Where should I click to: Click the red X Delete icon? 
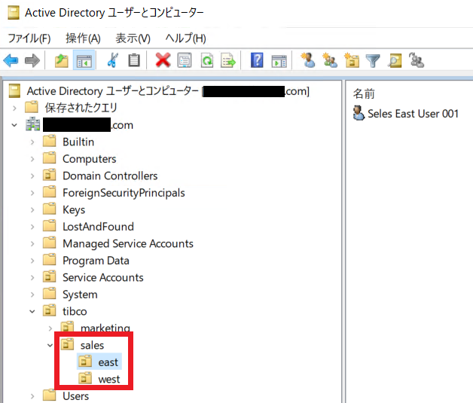163,60
